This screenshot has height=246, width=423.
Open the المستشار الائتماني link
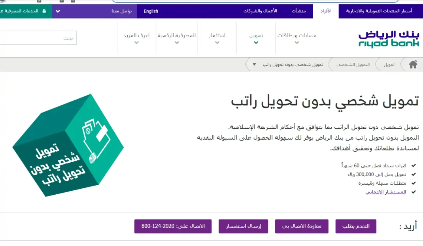point(387,192)
